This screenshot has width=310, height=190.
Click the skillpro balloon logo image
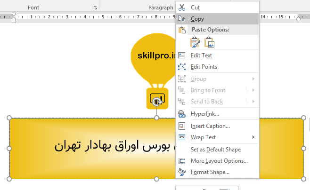[153, 71]
